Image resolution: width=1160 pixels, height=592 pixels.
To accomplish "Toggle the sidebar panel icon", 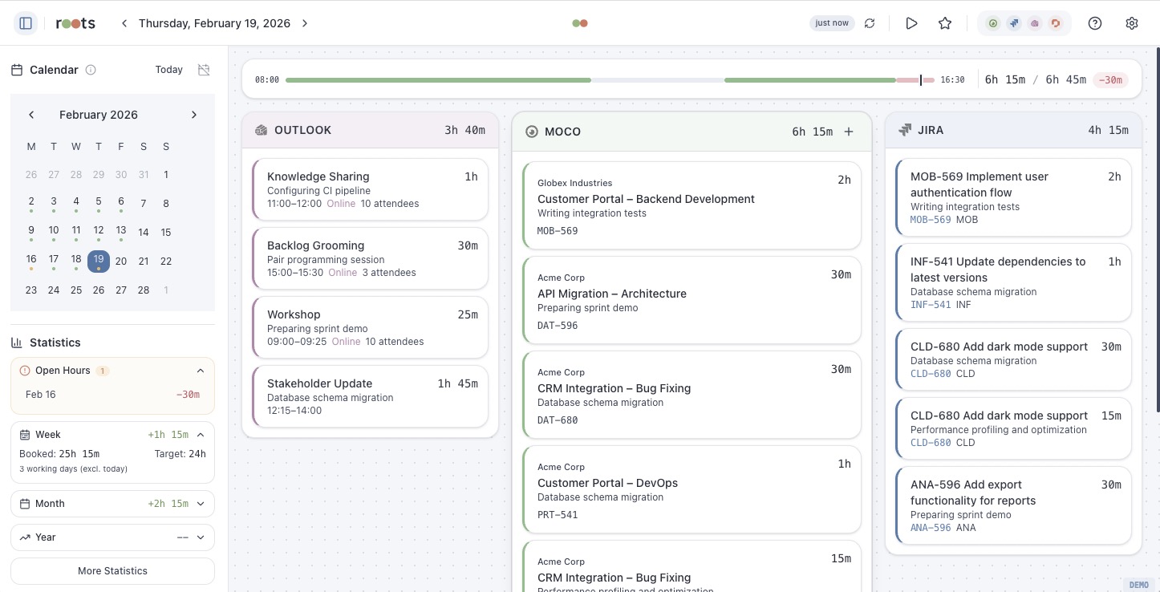I will coord(26,23).
